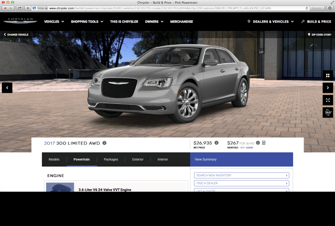
Task: Click the Build & Price wrench link
Action: 316,22
